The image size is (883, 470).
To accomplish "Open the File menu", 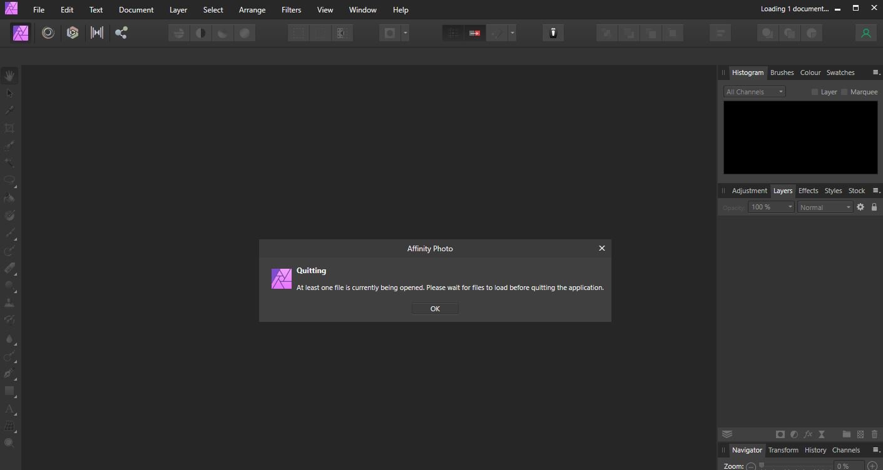I will click(x=39, y=9).
